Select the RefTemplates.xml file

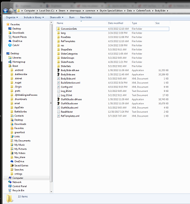[x=113, y=116]
